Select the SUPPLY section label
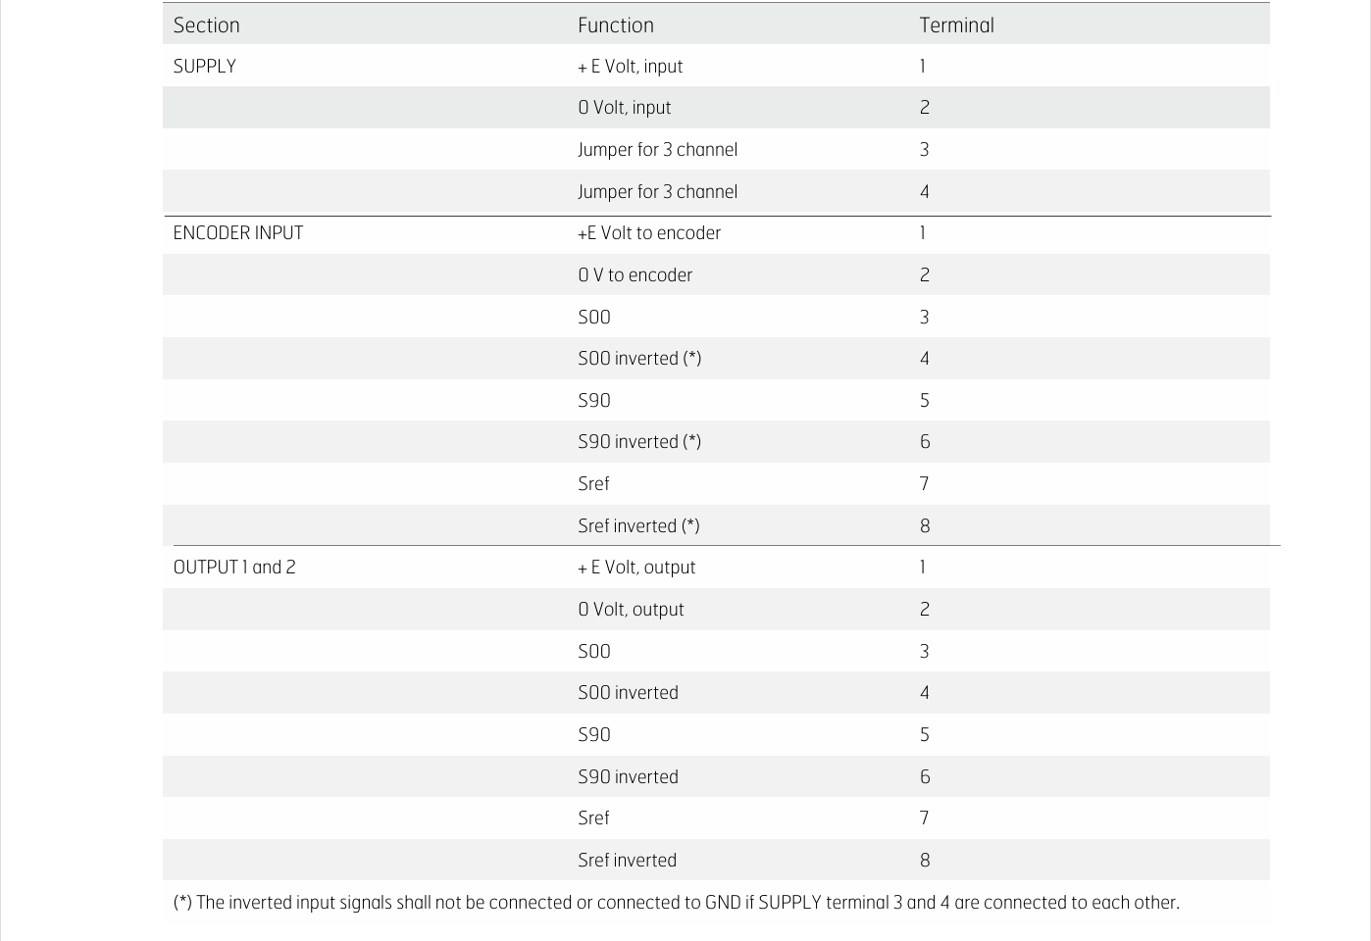1371x941 pixels. (204, 67)
